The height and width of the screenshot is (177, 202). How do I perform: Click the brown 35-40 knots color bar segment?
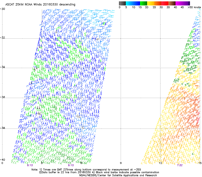[x=172, y=3]
